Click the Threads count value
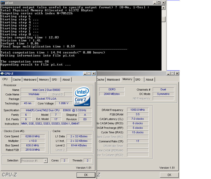This screenshot has width=211, height=179. [x=87, y=160]
